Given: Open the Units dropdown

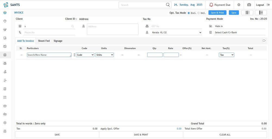Looking at the screenshot, I should click(104, 55).
